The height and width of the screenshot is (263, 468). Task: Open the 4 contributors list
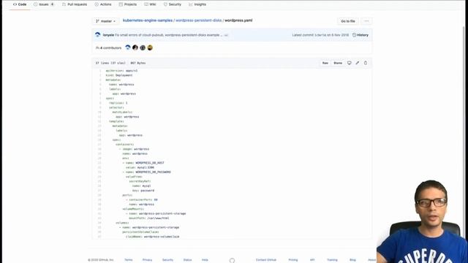click(x=109, y=48)
